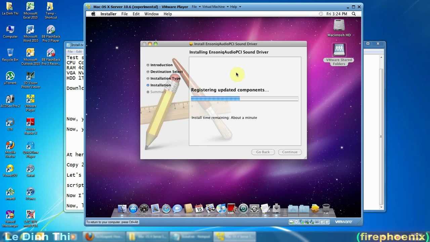Click the Go Back button
The width and height of the screenshot is (430, 242).
pos(263,152)
